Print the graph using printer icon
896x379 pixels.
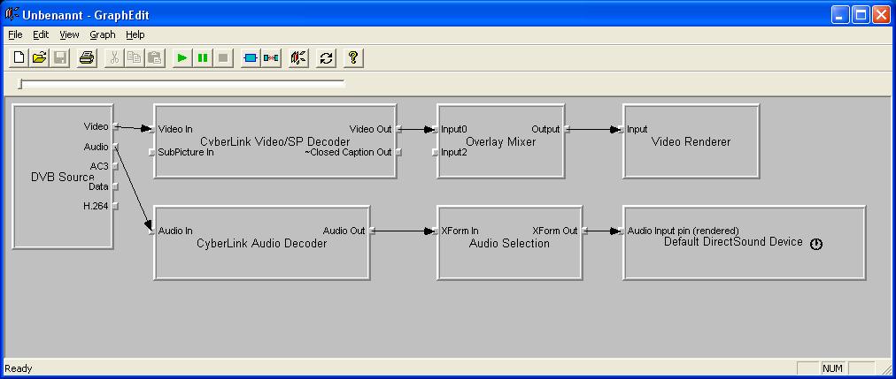(x=86, y=58)
